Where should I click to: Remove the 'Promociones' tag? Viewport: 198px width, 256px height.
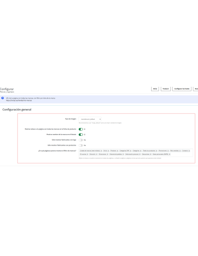[x=168, y=151]
